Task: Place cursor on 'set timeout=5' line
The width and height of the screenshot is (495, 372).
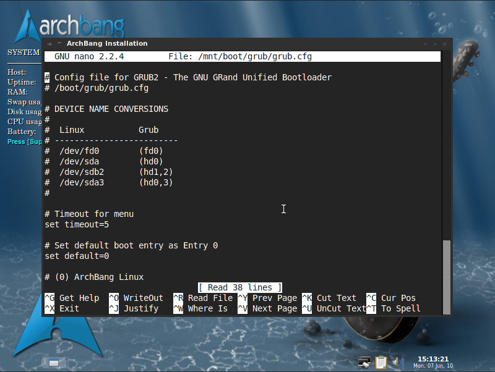Action: tap(77, 224)
